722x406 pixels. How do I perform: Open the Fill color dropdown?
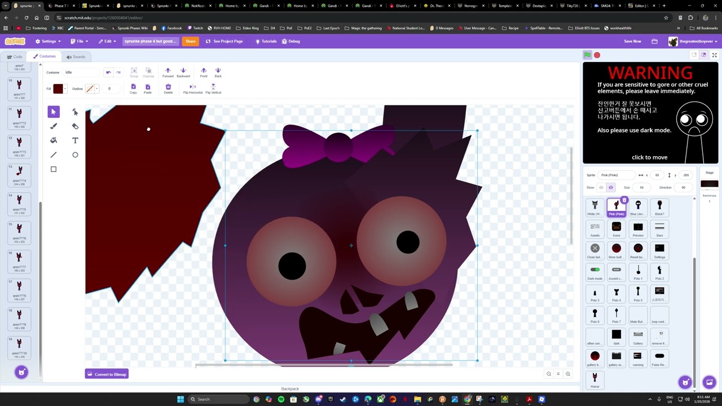65,89
